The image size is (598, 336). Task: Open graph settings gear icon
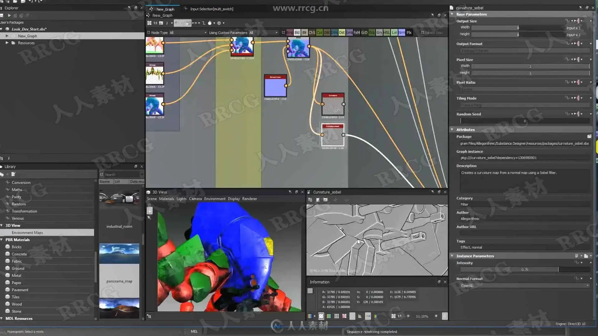point(219,23)
